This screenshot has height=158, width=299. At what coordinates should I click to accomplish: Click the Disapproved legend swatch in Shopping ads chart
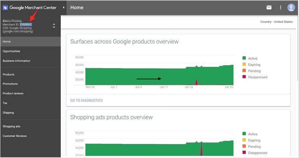244,152
